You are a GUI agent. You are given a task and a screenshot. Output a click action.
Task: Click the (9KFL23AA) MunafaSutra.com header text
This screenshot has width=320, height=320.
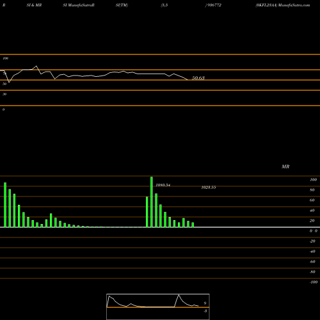283,5
